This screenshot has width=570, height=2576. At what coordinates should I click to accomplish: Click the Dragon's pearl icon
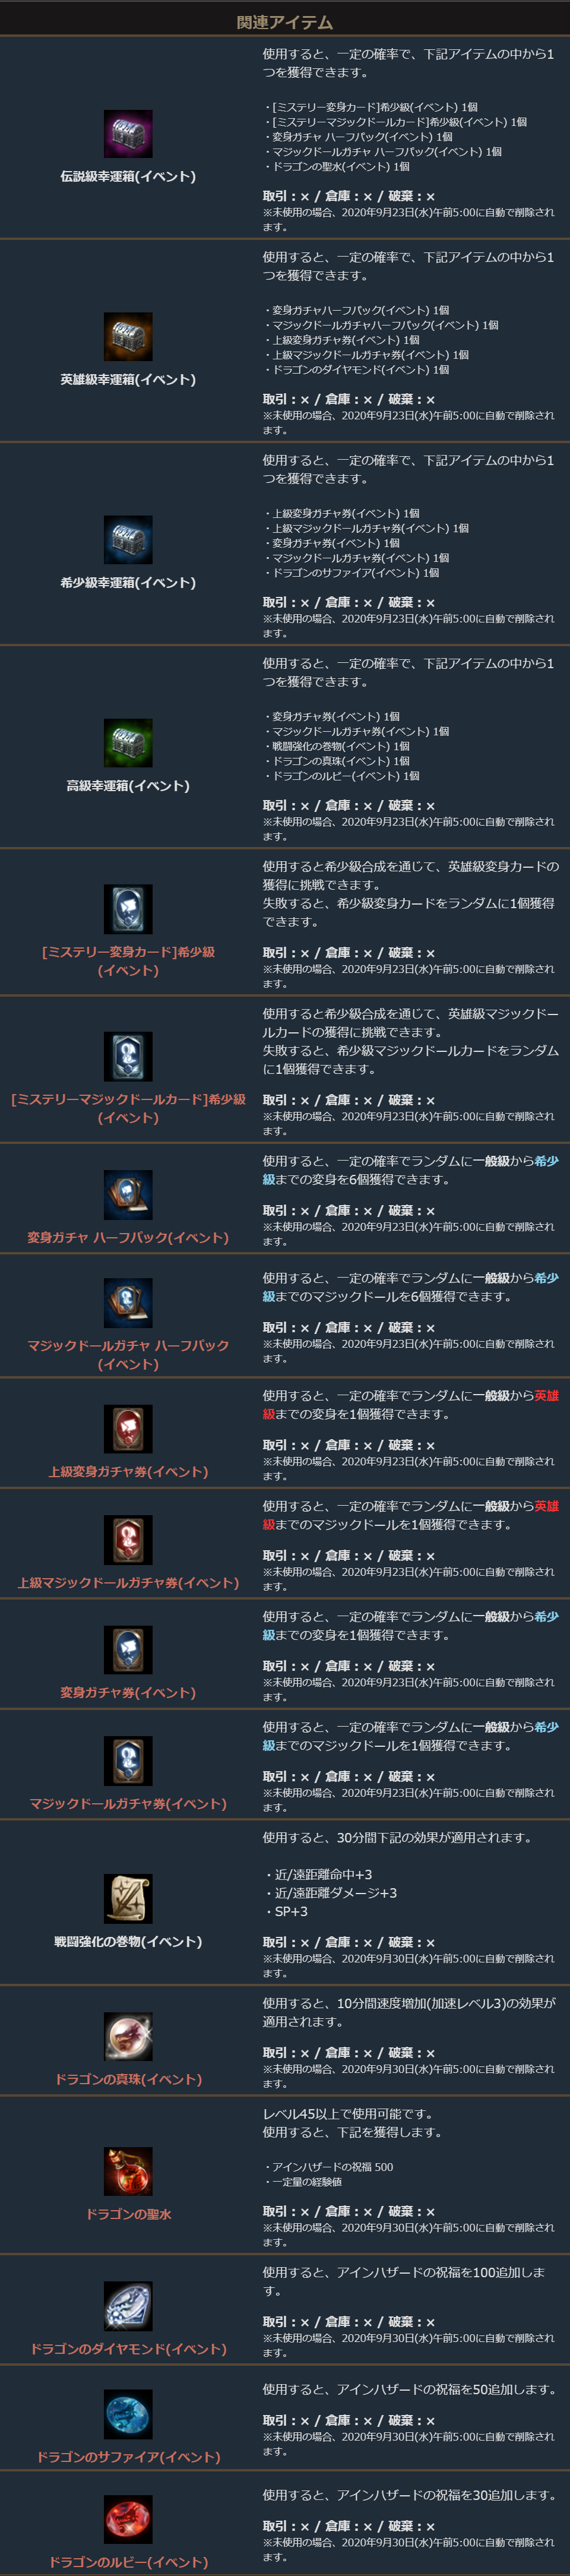click(128, 2037)
